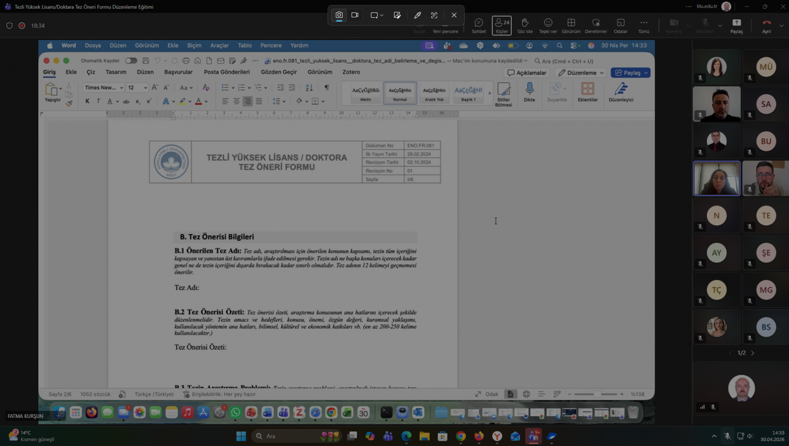Take a screenshot with the camera capture icon
This screenshot has height=446, width=789.
(339, 15)
